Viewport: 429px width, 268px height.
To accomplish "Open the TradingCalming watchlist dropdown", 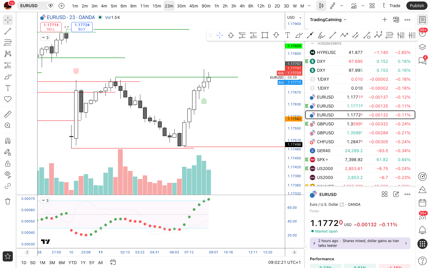I will [x=328, y=20].
